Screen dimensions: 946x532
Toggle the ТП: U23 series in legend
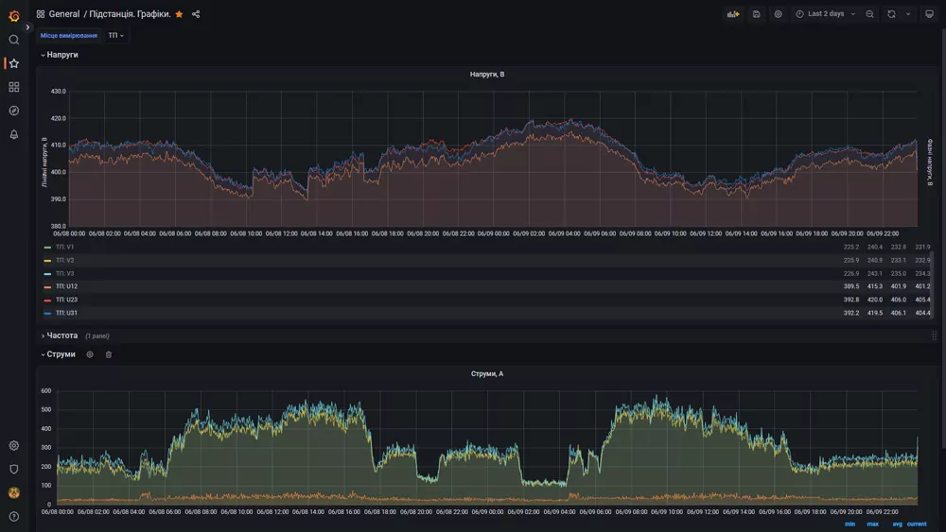coord(66,300)
